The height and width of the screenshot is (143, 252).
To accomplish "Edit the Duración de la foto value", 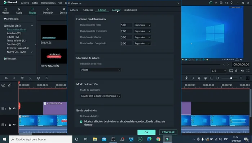I will click(x=126, y=25).
